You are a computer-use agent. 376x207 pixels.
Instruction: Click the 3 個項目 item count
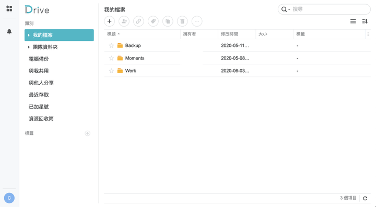348,198
